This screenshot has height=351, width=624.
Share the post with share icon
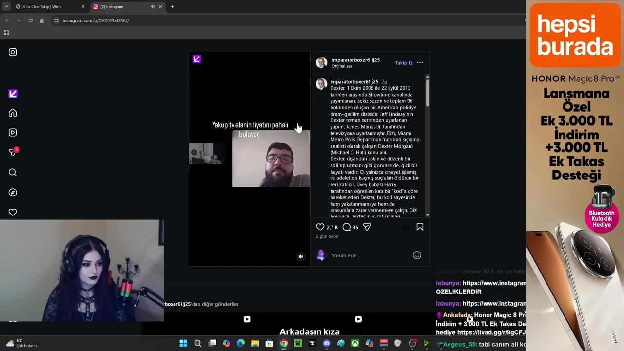(367, 227)
